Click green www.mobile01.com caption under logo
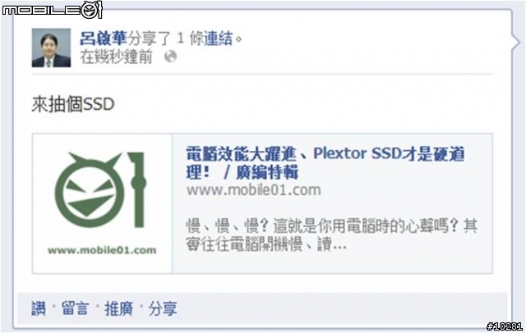The height and width of the screenshot is (333, 526). [102, 250]
